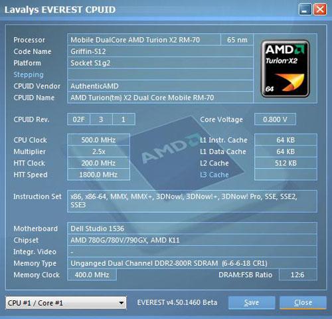The height and width of the screenshot is (319, 332).
Task: Click the Save button
Action: click(252, 302)
